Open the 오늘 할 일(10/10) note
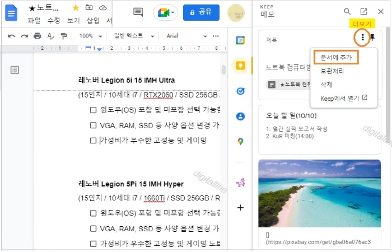The image size is (392, 252). (x=320, y=129)
